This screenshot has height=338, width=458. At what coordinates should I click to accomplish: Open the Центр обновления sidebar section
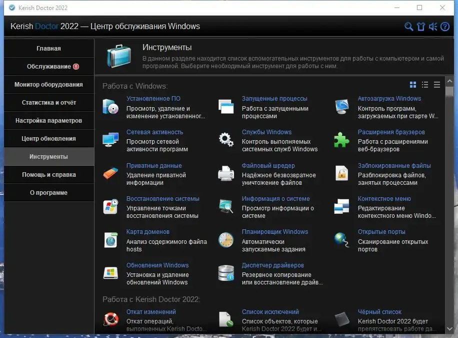49,138
